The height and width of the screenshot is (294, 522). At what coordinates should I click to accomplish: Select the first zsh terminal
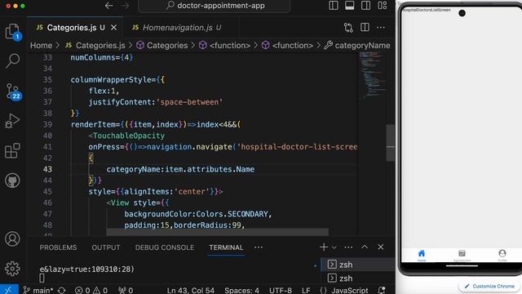357,265
